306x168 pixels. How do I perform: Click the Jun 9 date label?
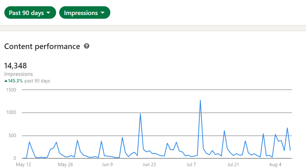107,165
